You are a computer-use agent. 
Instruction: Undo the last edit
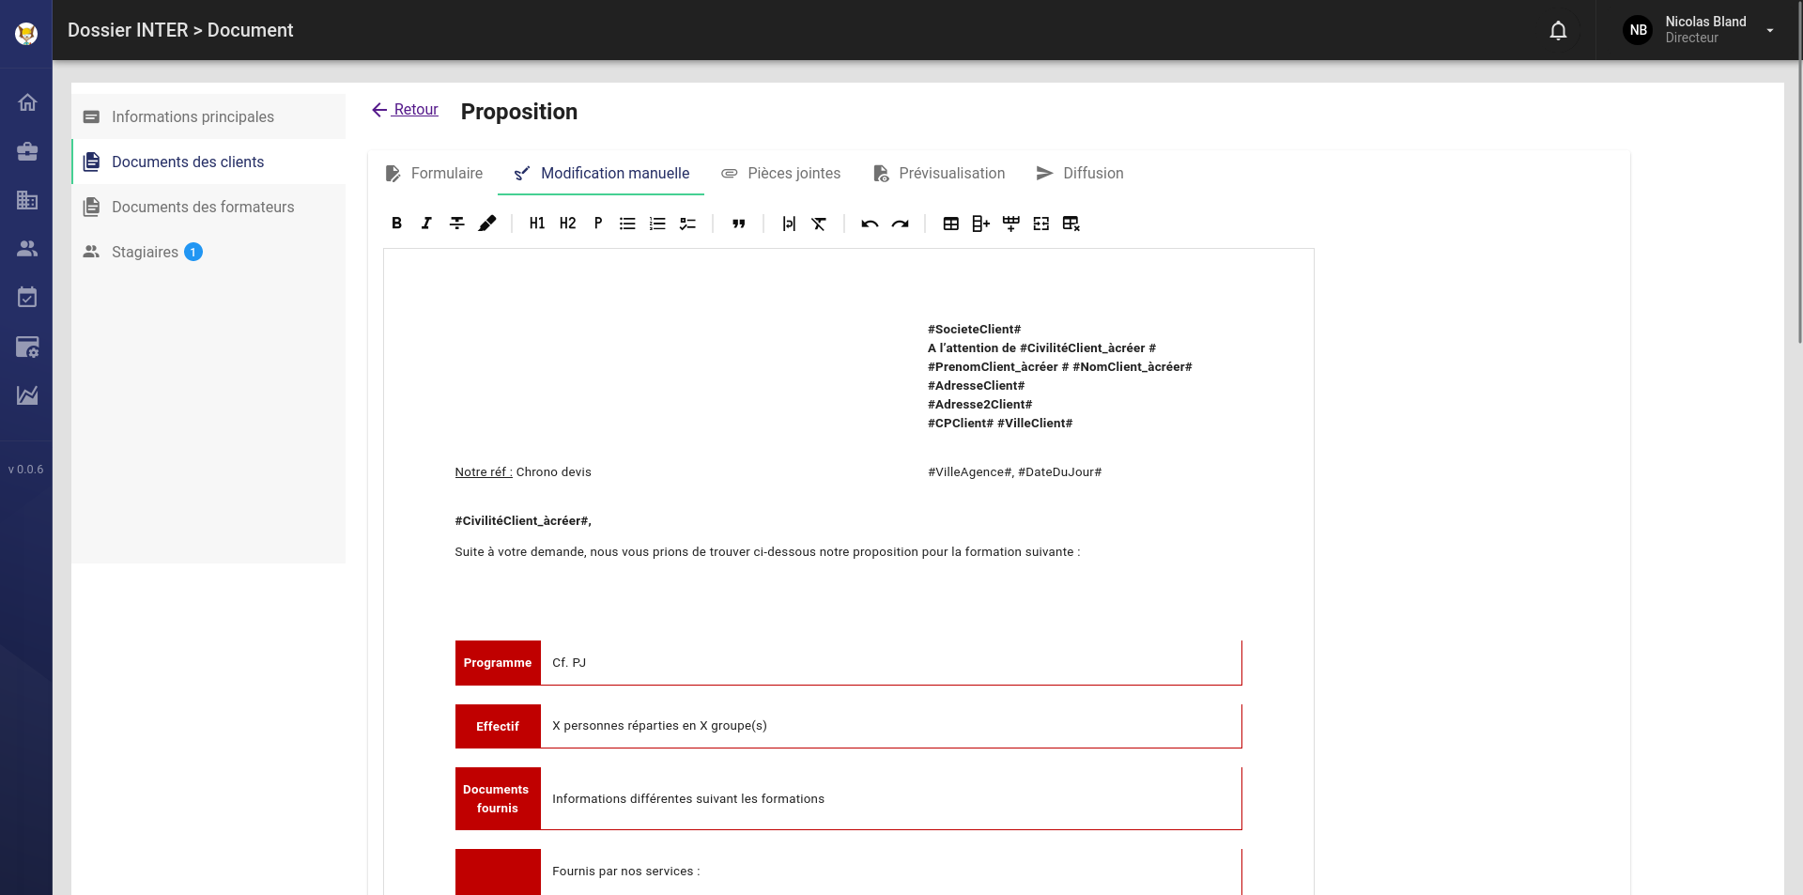click(x=870, y=224)
